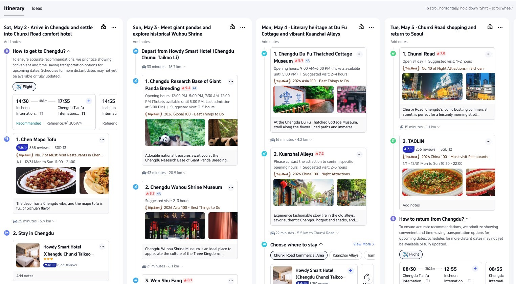
Task: Collapse the How to get to Chengdu section
Action: click(x=69, y=51)
